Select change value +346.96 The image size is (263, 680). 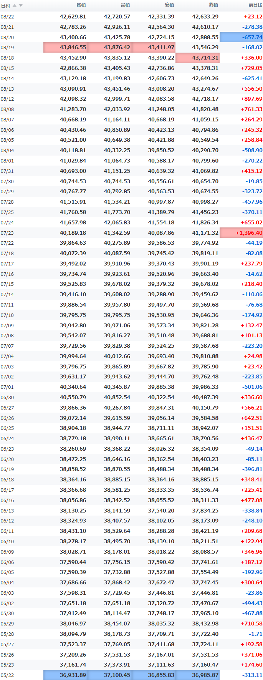(x=251, y=552)
